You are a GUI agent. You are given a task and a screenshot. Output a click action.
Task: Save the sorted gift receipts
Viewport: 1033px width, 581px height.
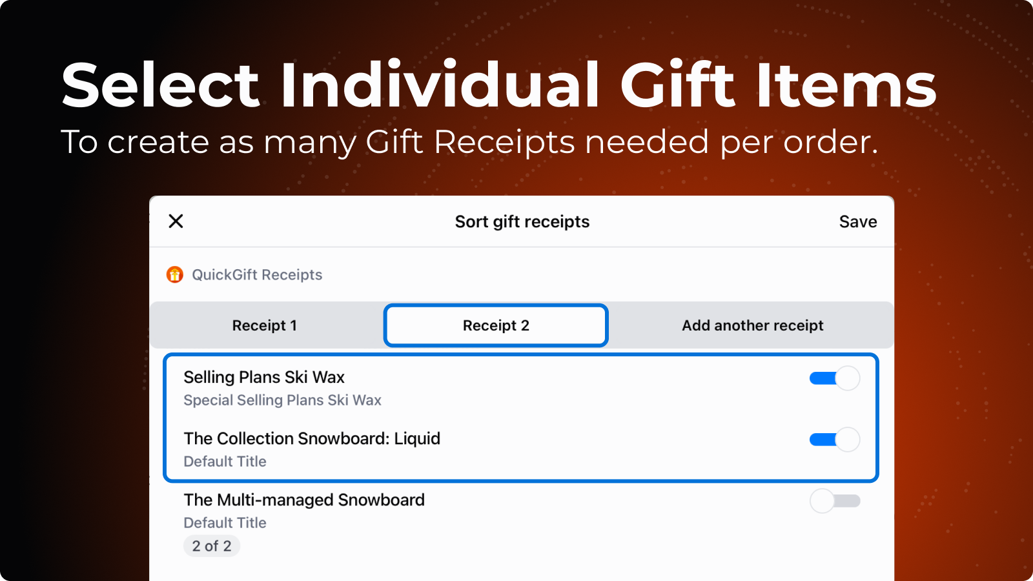coord(857,221)
